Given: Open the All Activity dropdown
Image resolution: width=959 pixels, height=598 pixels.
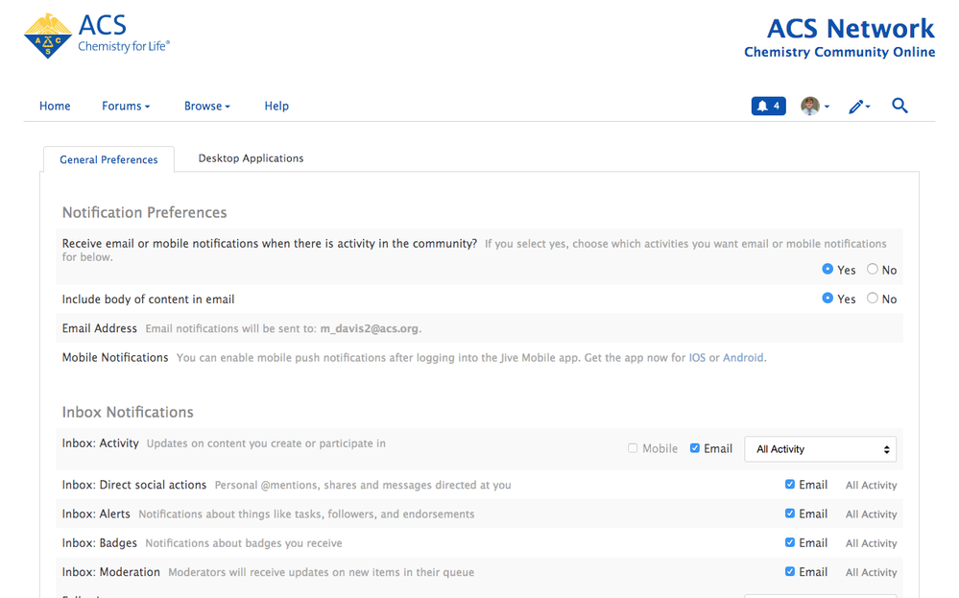Looking at the screenshot, I should pos(820,449).
